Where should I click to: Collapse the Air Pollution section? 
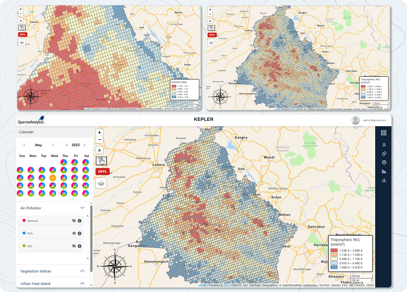pos(82,208)
